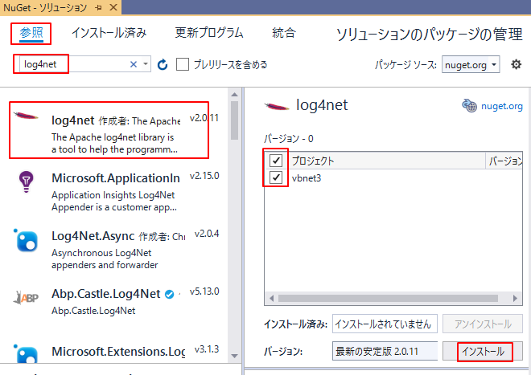Click verified badge next to Abp.Castle.Log4Net
Viewport: 531px width, 375px height.
point(169,294)
